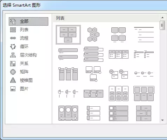Choose the Detailed Process arrow boxes layout
This screenshot has width=167, height=140.
pyautogui.click(x=93, y=94)
